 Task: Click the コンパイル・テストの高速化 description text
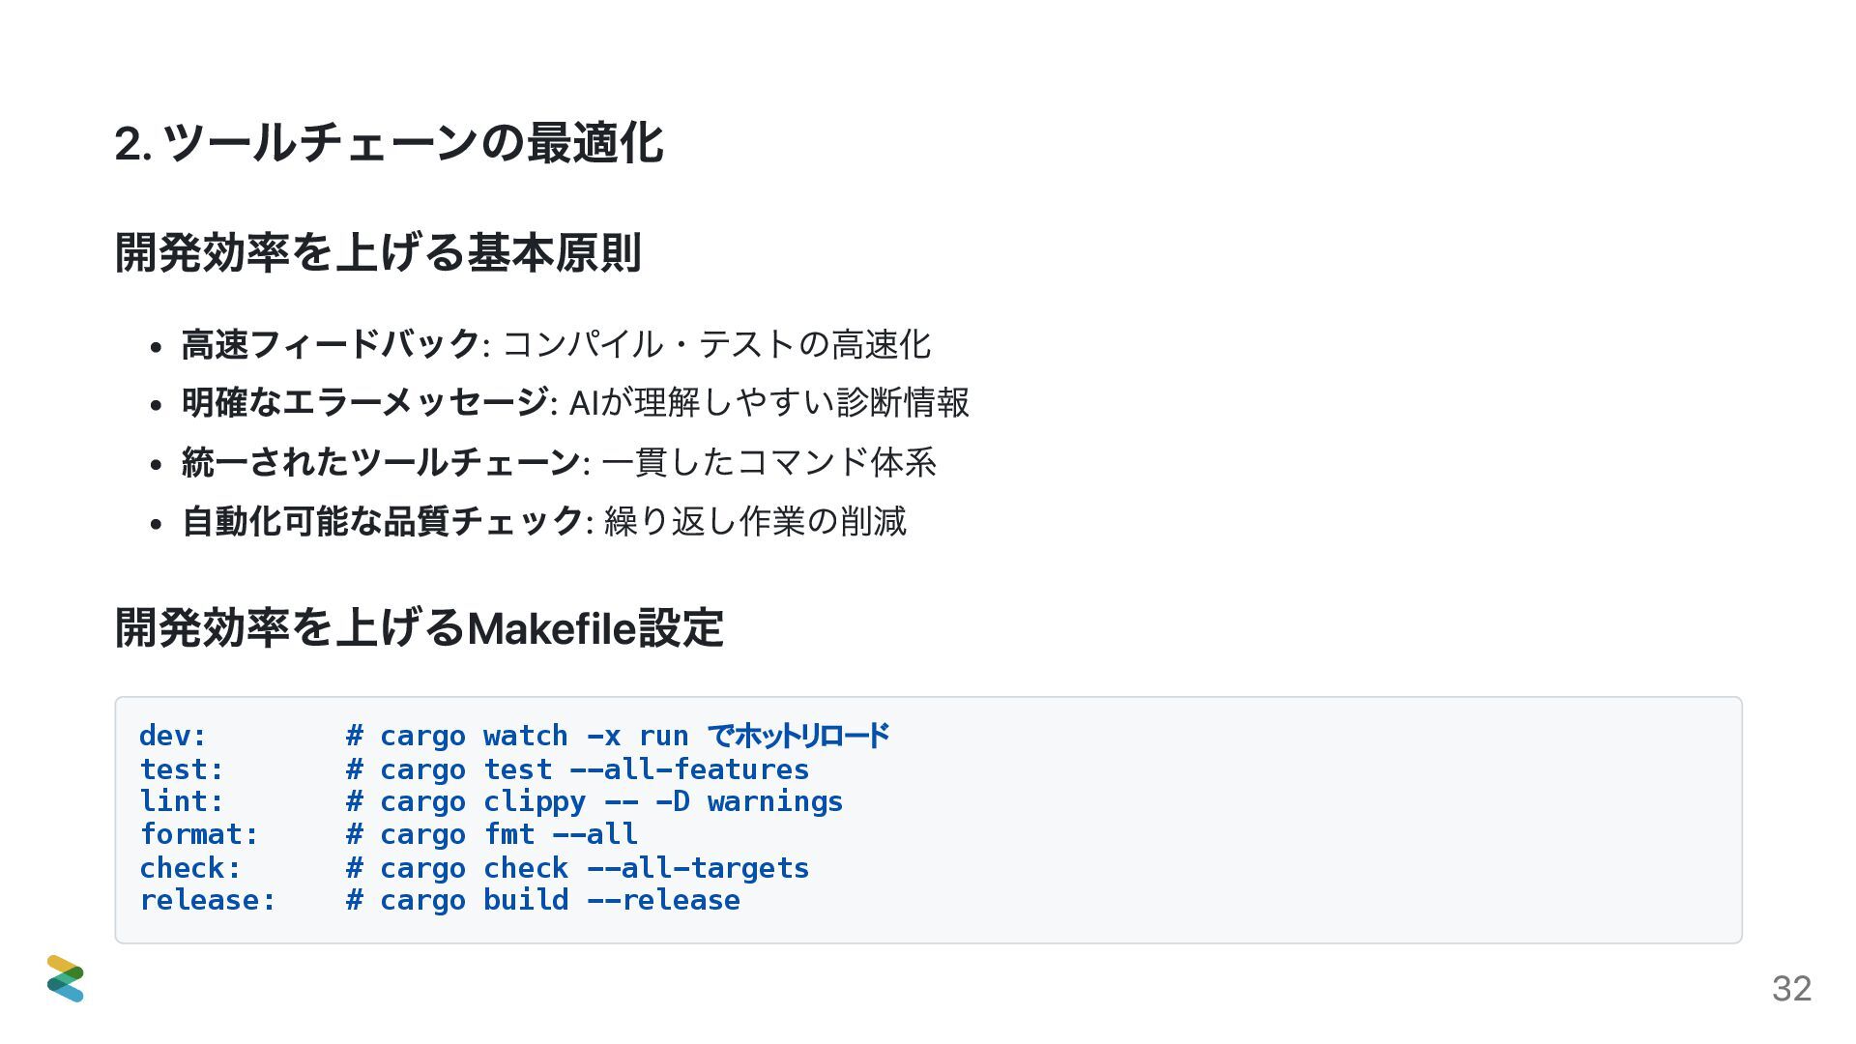[x=717, y=344]
